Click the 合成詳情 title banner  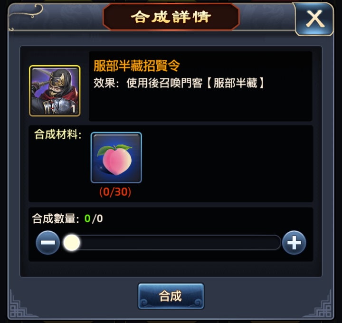(x=171, y=17)
